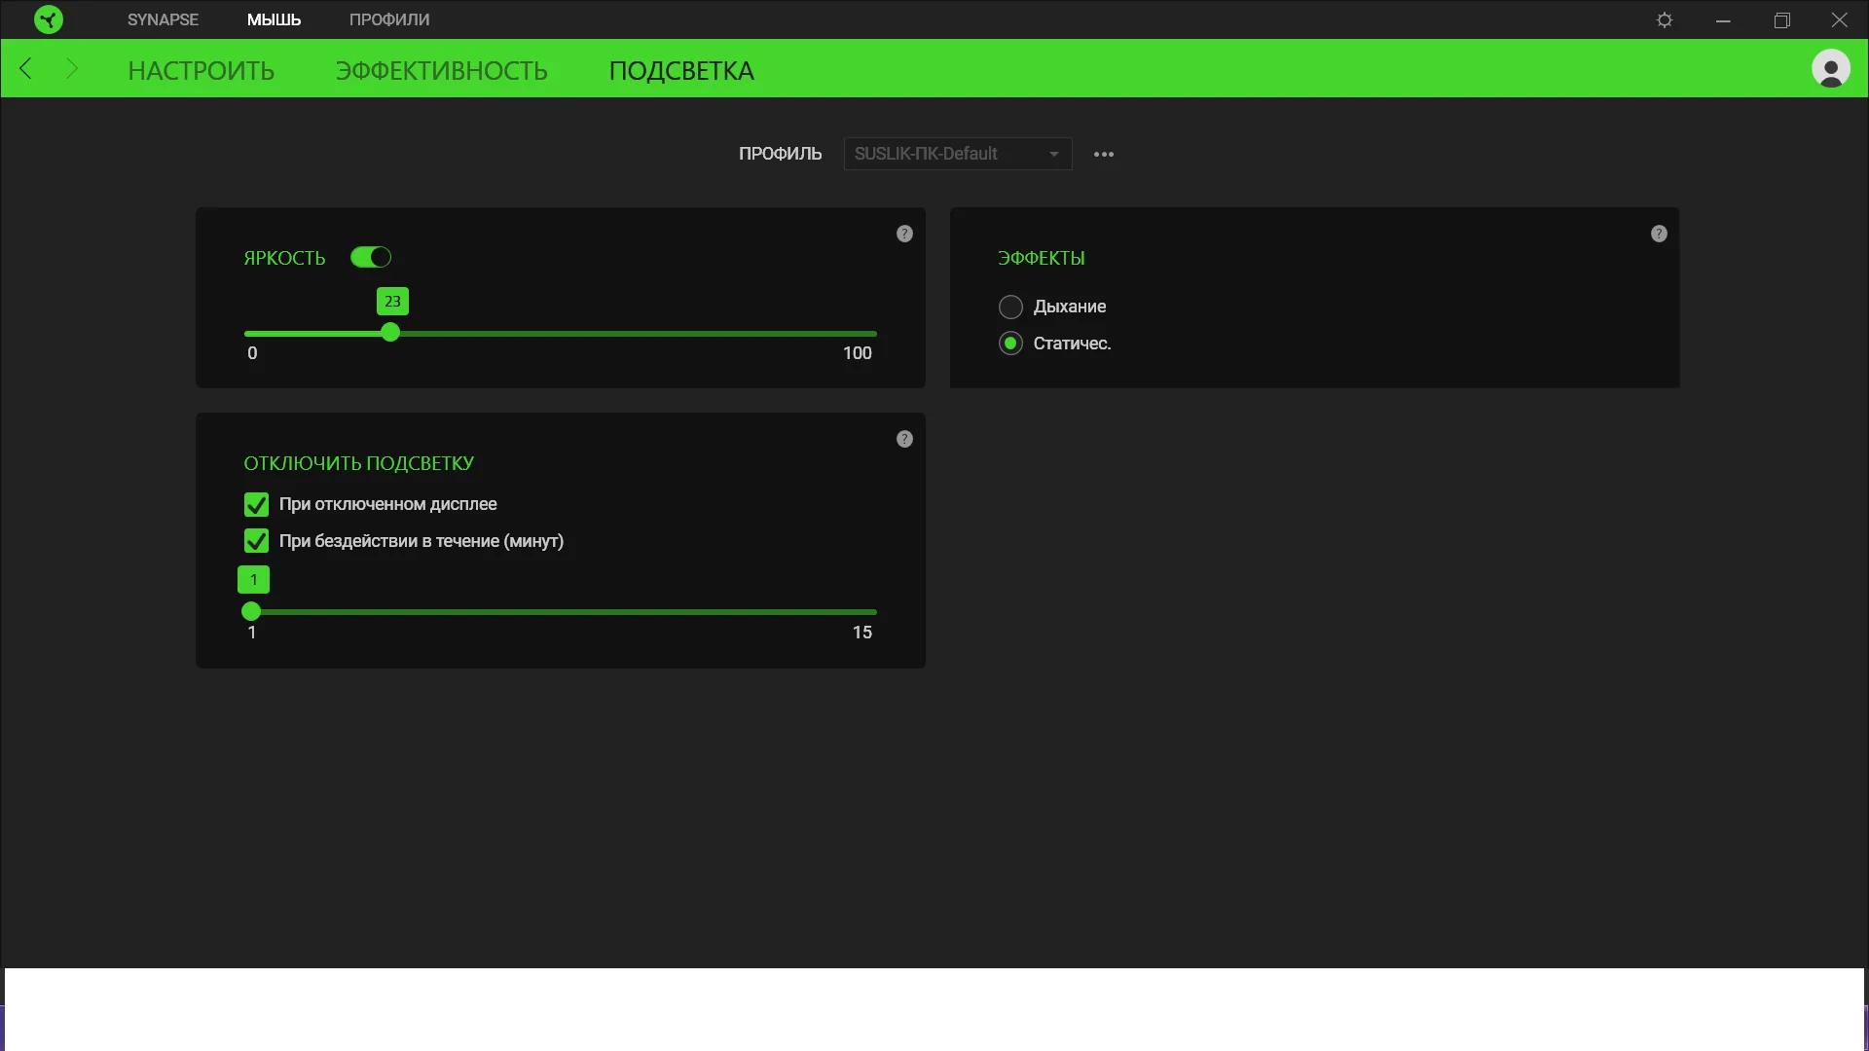Viewport: 1869px width, 1051px height.
Task: Switch to the НАСТРОИТЬ tab
Action: [202, 71]
